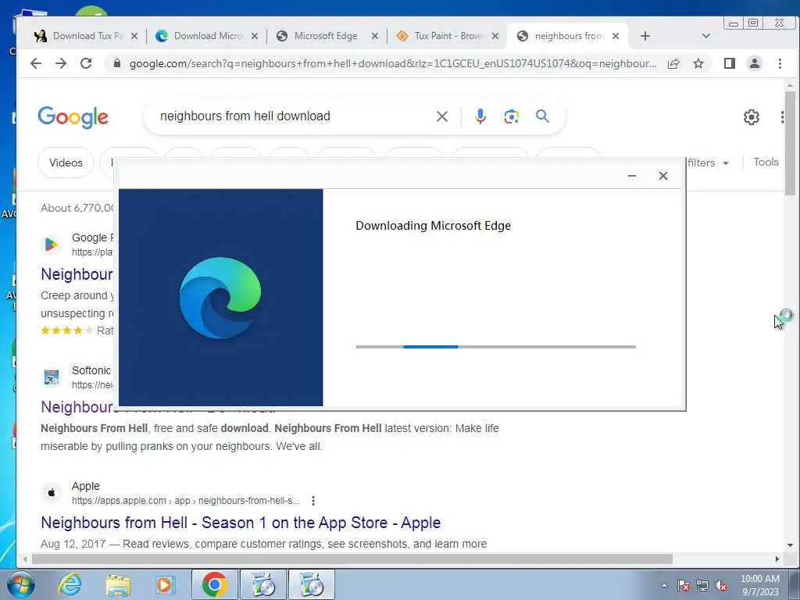Image resolution: width=800 pixels, height=600 pixels.
Task: Go back to the previous page in Chrome
Action: (36, 63)
